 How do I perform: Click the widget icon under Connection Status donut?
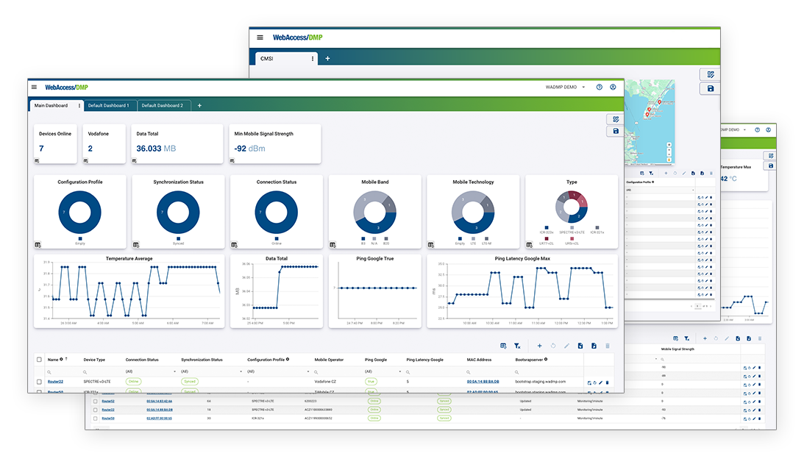(x=234, y=245)
